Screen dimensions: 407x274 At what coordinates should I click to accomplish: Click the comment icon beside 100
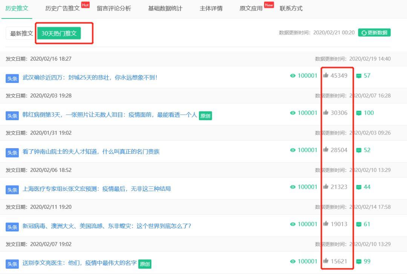[359, 113]
